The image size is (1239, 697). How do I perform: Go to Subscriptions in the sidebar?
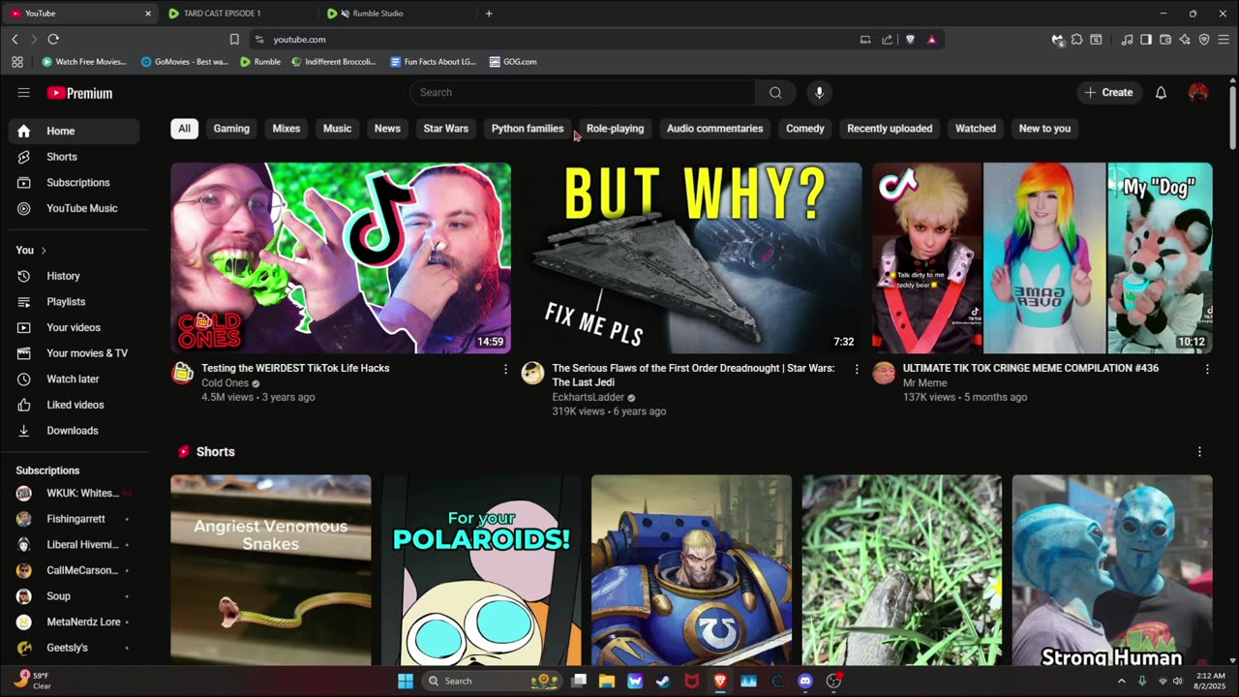pos(74,182)
